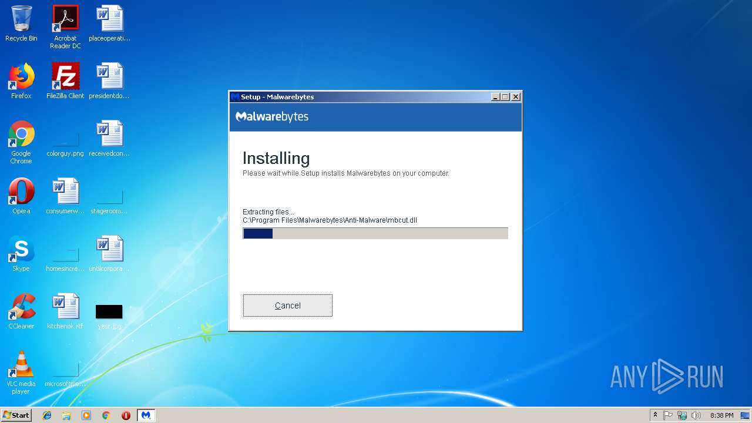Open the Windows Start menu
This screenshot has width=752, height=423.
tap(16, 415)
